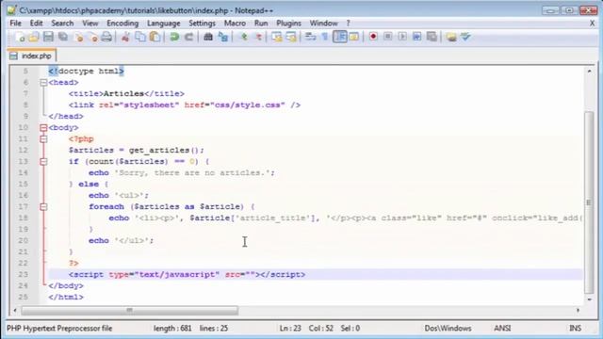Viewport: 603px width, 339px height.
Task: Open the Window menu
Action: click(323, 23)
